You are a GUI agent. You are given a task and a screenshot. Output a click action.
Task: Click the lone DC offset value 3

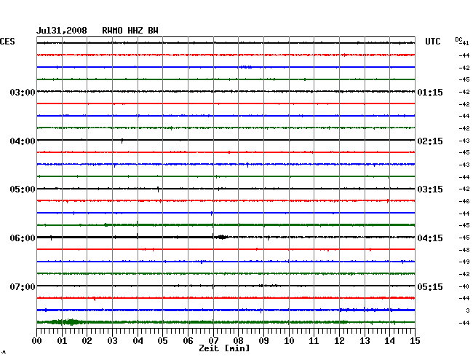468,310
